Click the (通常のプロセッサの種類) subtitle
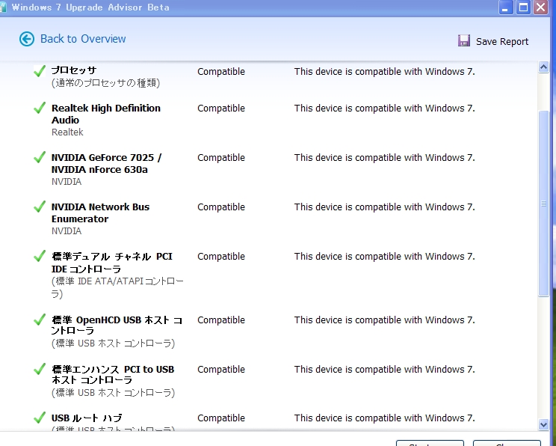The image size is (556, 446). (x=105, y=83)
